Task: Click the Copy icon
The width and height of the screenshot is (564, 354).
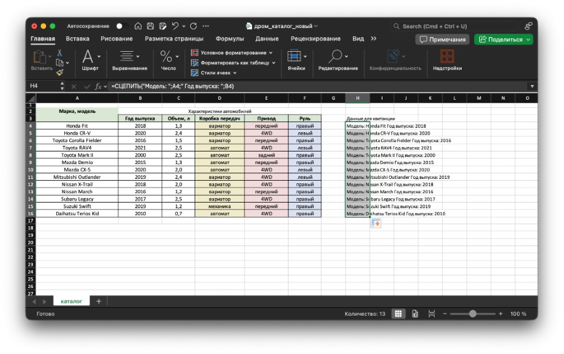Action: tap(60, 63)
